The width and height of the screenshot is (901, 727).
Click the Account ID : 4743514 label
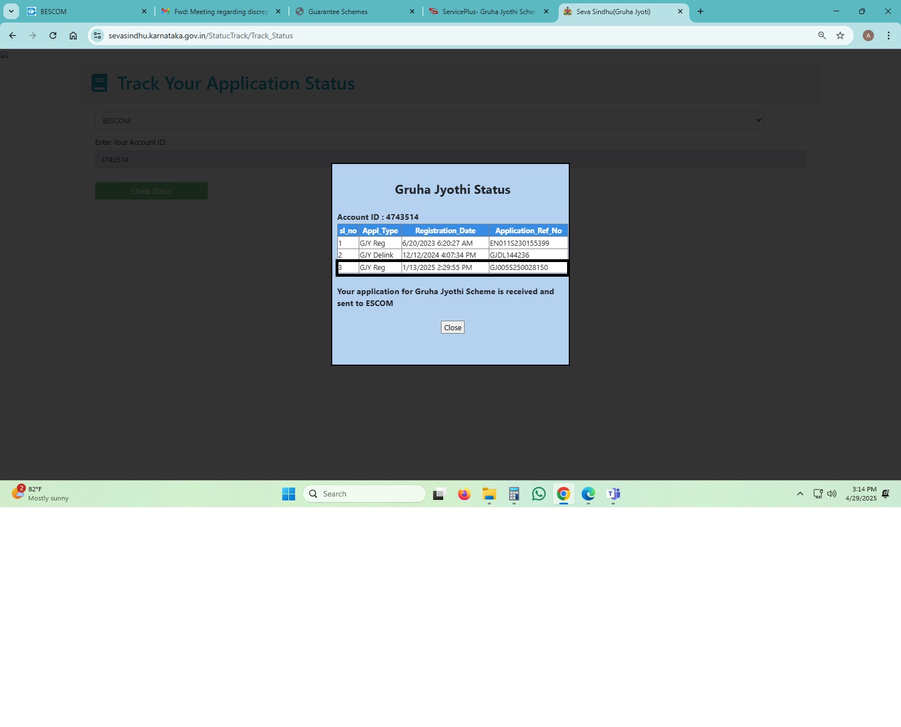pos(378,217)
